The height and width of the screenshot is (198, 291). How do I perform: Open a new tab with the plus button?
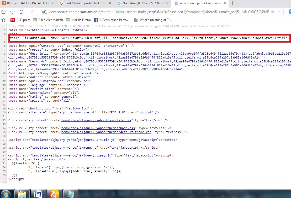pyautogui.click(x=232, y=3)
